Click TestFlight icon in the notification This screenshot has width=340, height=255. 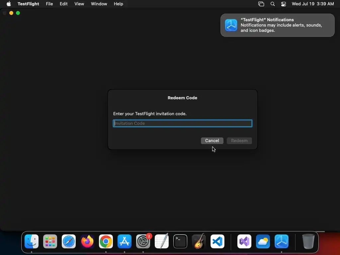click(x=231, y=25)
